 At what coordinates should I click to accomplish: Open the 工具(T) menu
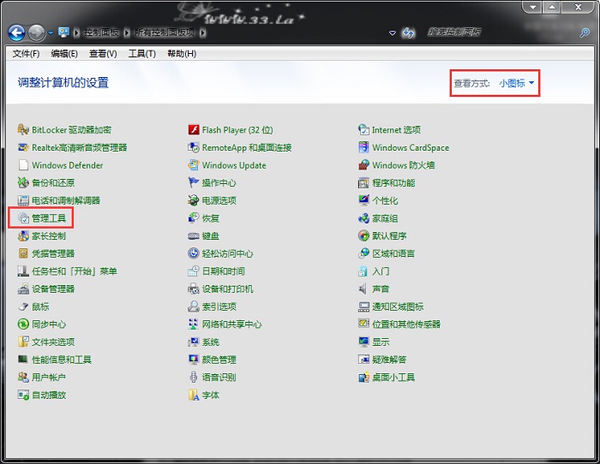[x=141, y=53]
